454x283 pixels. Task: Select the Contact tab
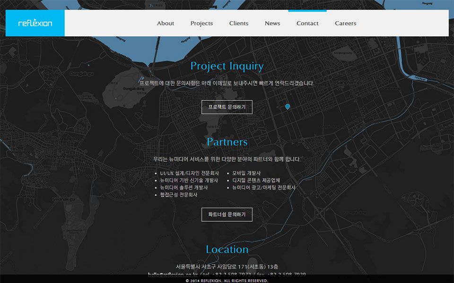point(307,23)
